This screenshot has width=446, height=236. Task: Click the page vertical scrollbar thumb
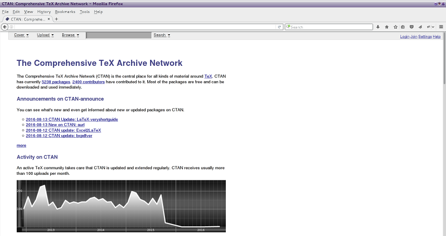click(444, 58)
